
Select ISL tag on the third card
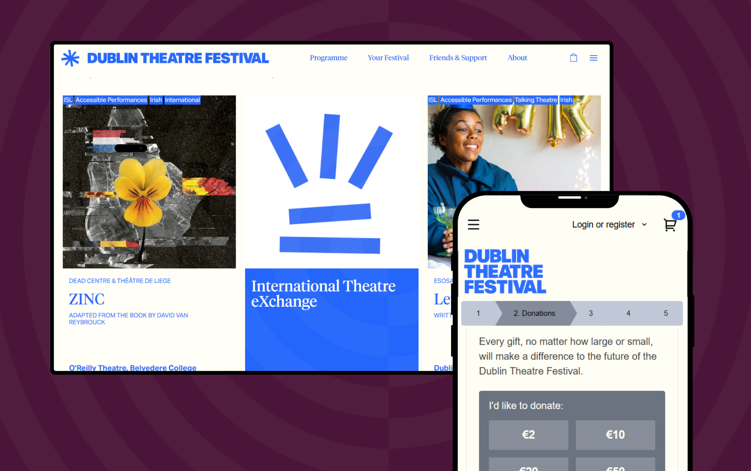[433, 100]
